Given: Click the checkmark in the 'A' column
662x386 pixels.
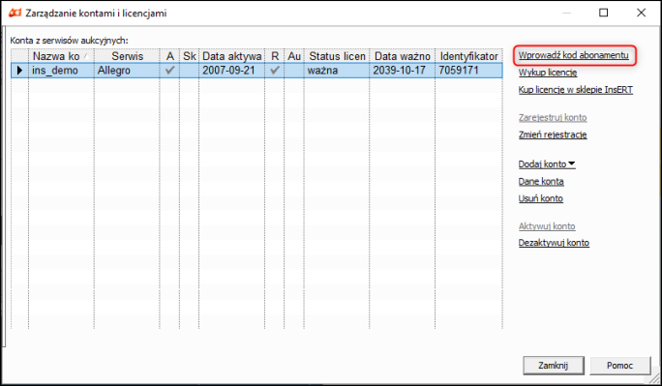Looking at the screenshot, I should [x=169, y=71].
